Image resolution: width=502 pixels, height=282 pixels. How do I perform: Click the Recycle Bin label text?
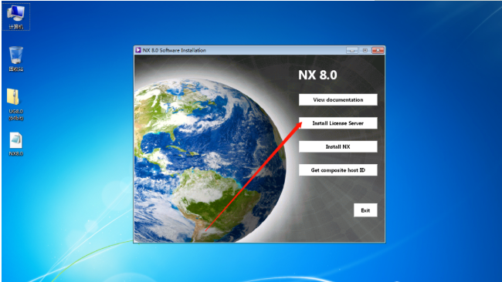(16, 69)
